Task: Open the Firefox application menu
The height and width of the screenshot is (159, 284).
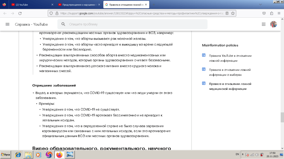Action: (x=279, y=13)
